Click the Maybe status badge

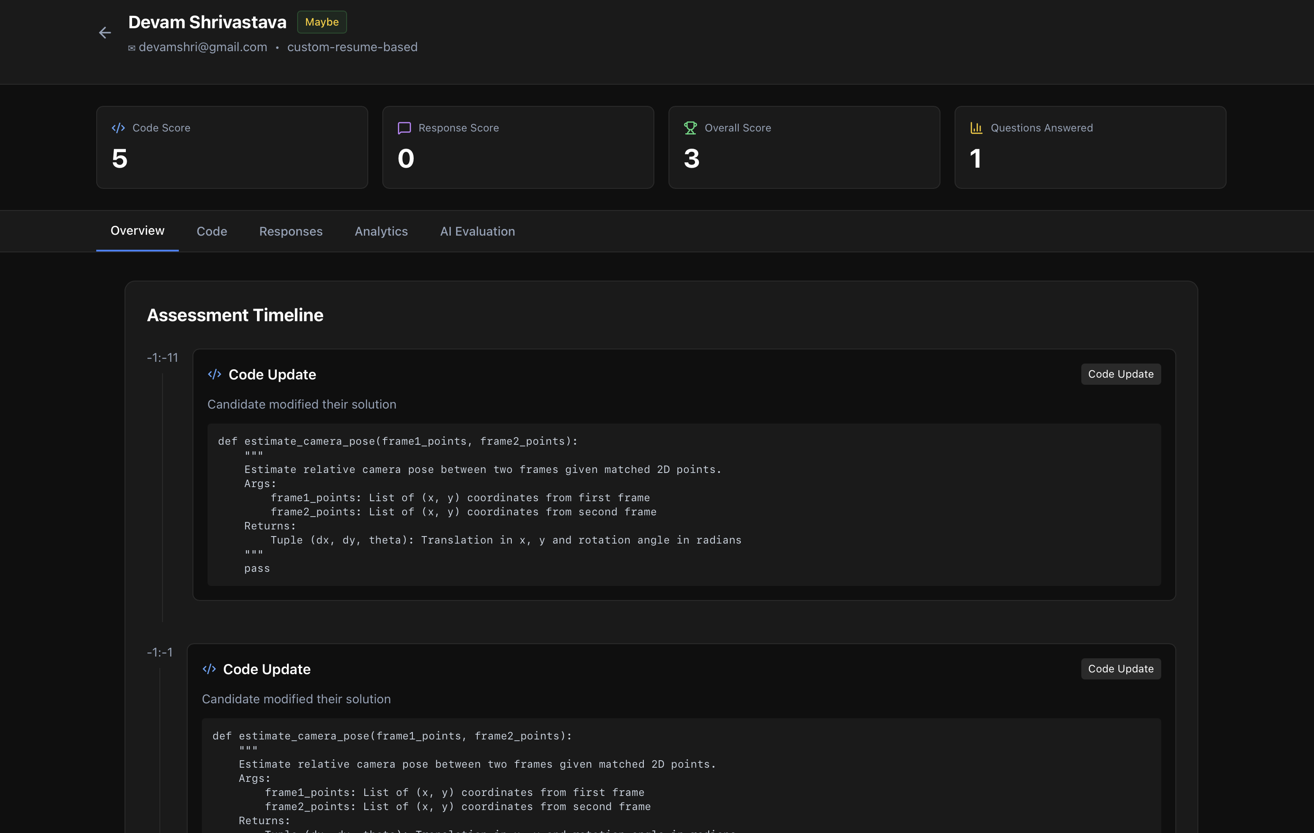point(322,22)
